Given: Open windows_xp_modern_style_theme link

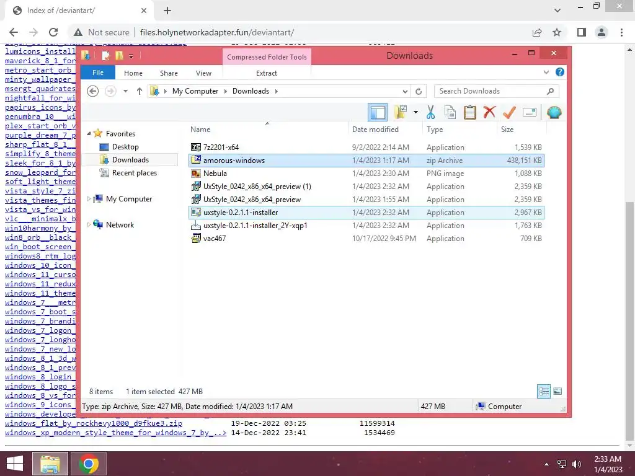Looking at the screenshot, I should [x=116, y=433].
